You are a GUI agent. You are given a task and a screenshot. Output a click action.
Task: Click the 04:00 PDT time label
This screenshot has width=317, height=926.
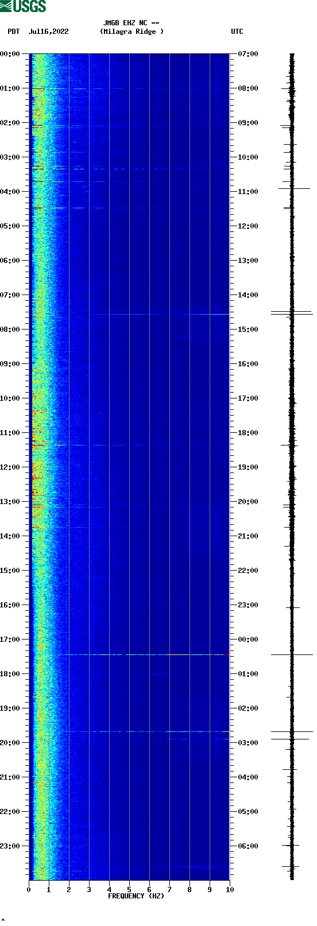click(10, 192)
